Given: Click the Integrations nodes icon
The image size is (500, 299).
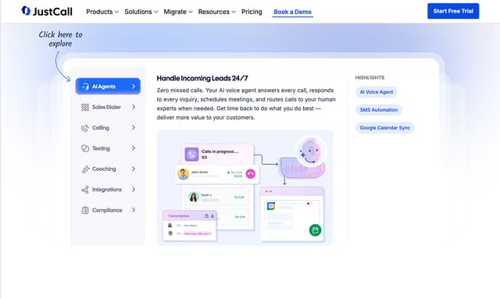Looking at the screenshot, I should [85, 190].
